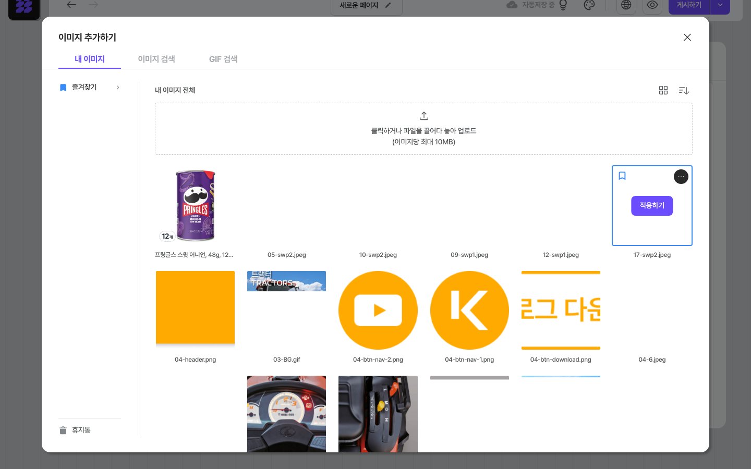Click the 04-header.png file name
This screenshot has width=751, height=469.
tap(195, 360)
